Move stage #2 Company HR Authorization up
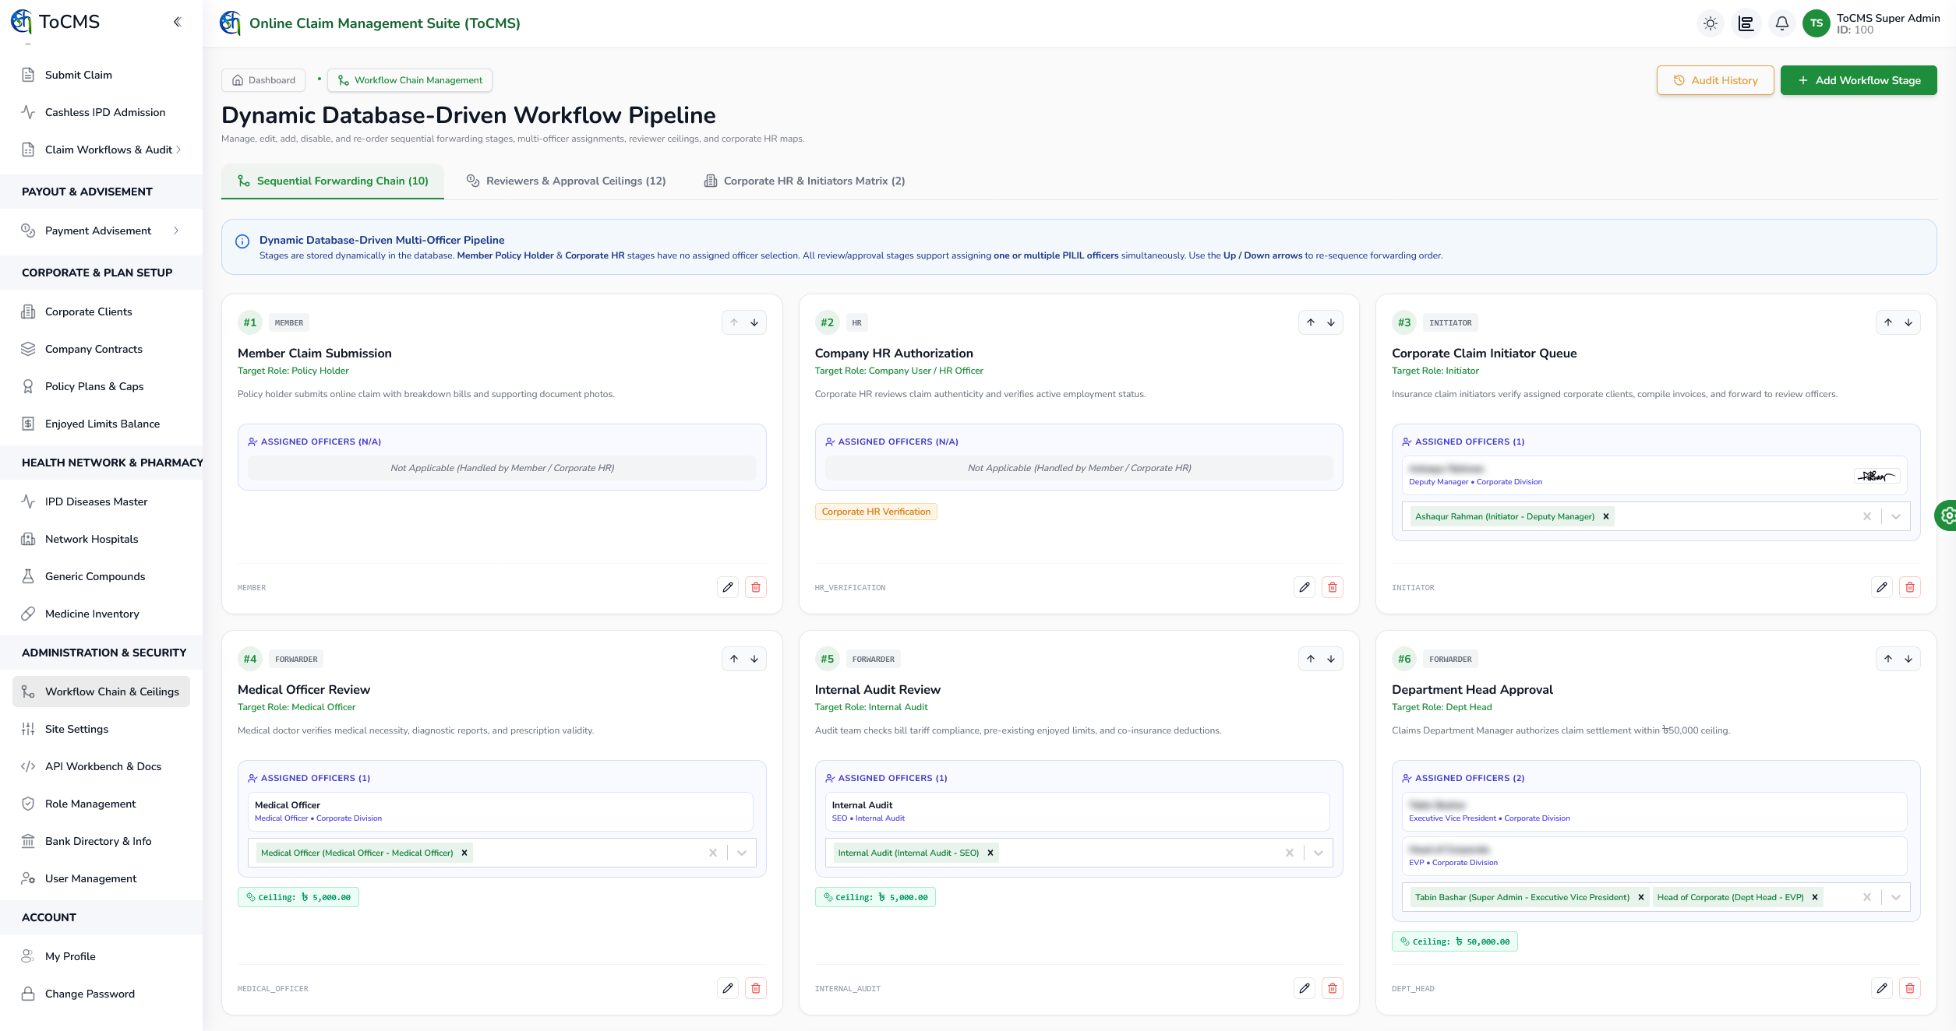Screen dimensions: 1956x1031 (1311, 322)
